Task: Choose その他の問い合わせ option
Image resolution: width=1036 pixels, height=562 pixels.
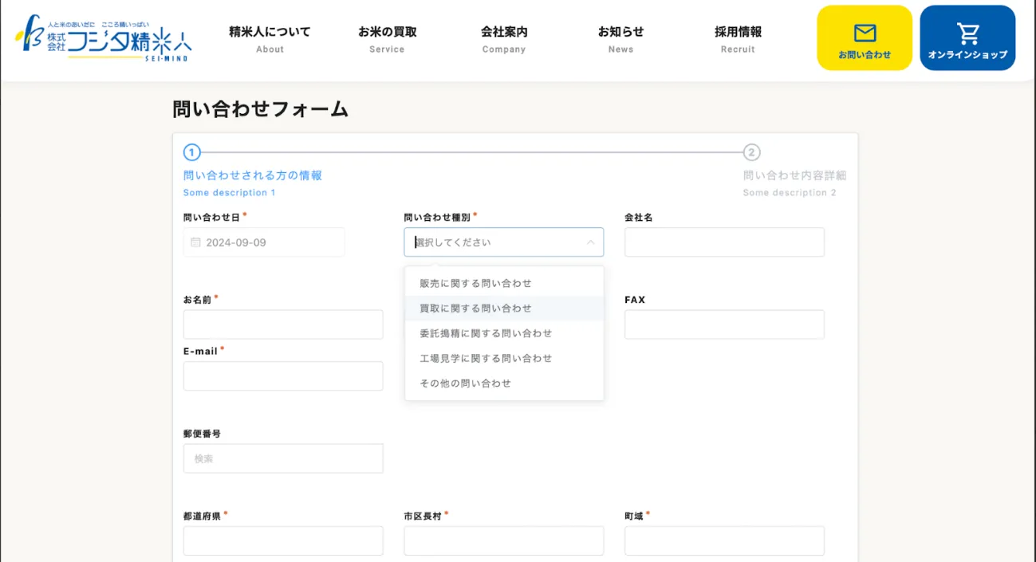Action: pyautogui.click(x=465, y=383)
